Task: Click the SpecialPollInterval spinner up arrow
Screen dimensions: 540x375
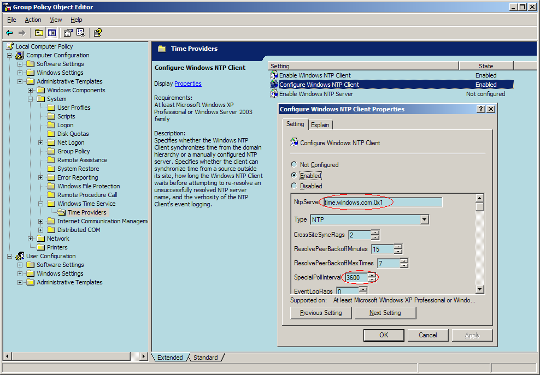Action: point(373,275)
